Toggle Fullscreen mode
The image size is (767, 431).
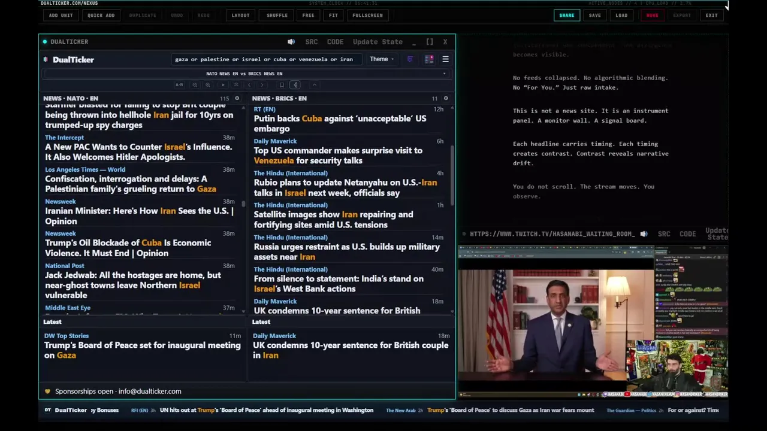click(x=367, y=16)
